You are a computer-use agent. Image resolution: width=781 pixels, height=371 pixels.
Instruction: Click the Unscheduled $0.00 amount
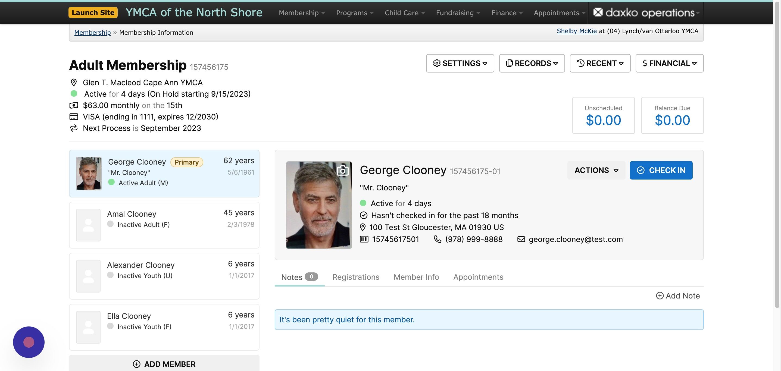[x=603, y=120]
